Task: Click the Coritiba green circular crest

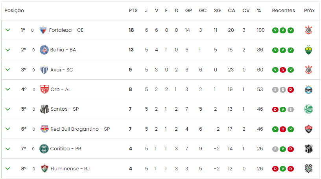Action: click(x=44, y=149)
